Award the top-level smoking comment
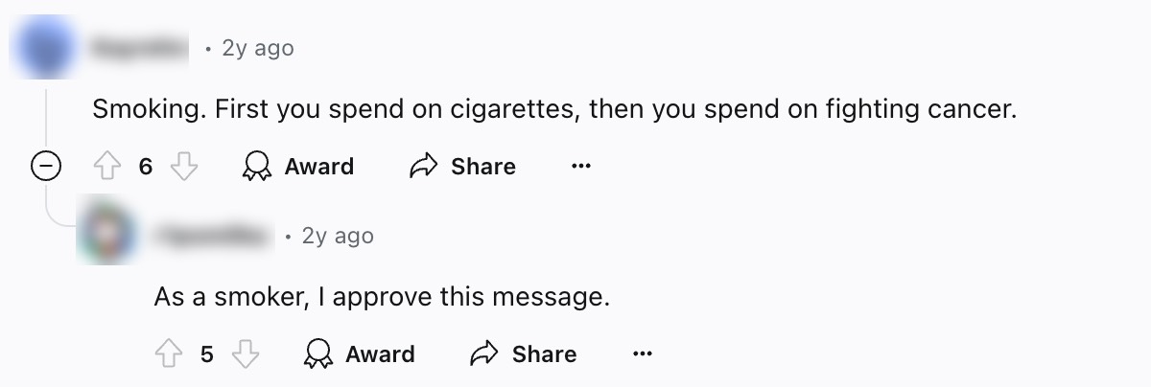Screen dimensions: 1151x387 [x=298, y=167]
